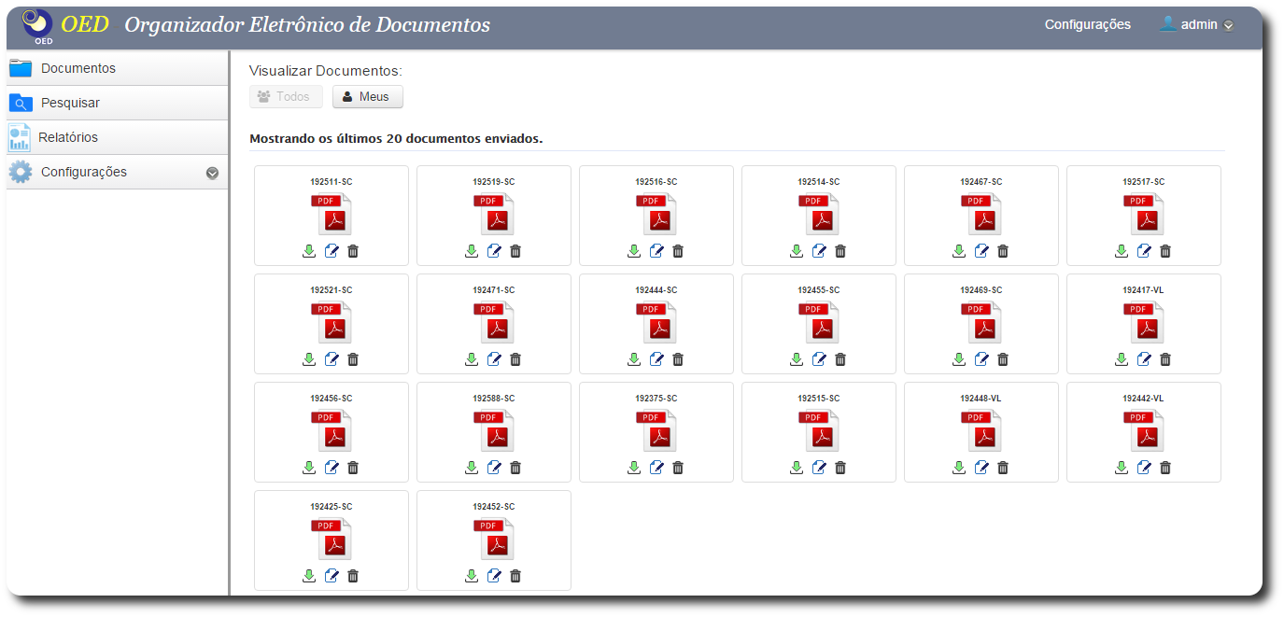Open the Configurações sidebar section

click(x=118, y=172)
